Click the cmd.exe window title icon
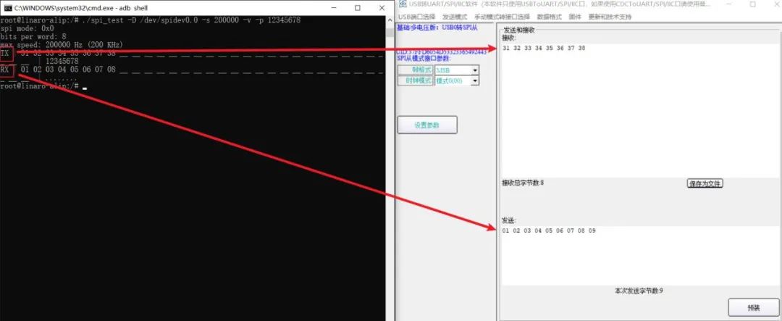 8,8
